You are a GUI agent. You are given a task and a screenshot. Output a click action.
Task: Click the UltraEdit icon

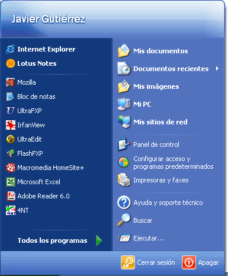click(x=10, y=139)
